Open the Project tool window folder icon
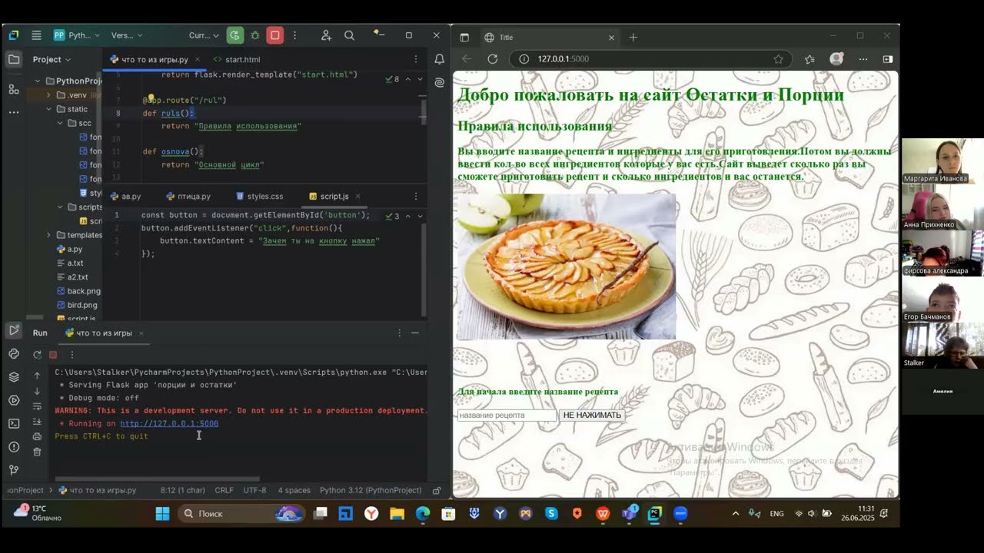The image size is (984, 553). click(x=14, y=59)
